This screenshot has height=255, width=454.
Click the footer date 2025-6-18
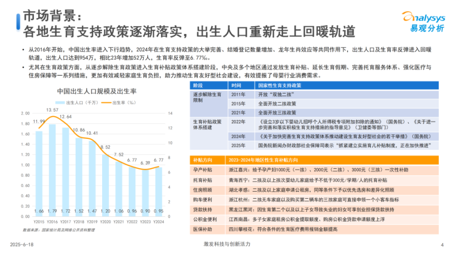[x=22, y=245]
